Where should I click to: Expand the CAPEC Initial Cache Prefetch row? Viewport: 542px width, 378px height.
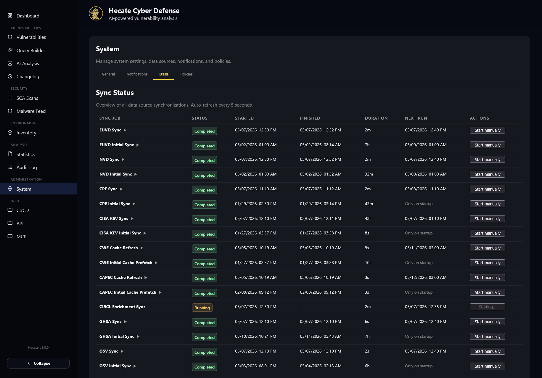tap(160, 292)
